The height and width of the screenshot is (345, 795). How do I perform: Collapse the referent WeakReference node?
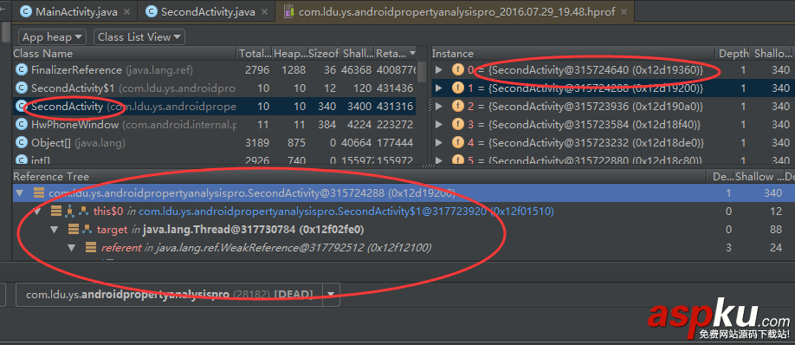72,248
